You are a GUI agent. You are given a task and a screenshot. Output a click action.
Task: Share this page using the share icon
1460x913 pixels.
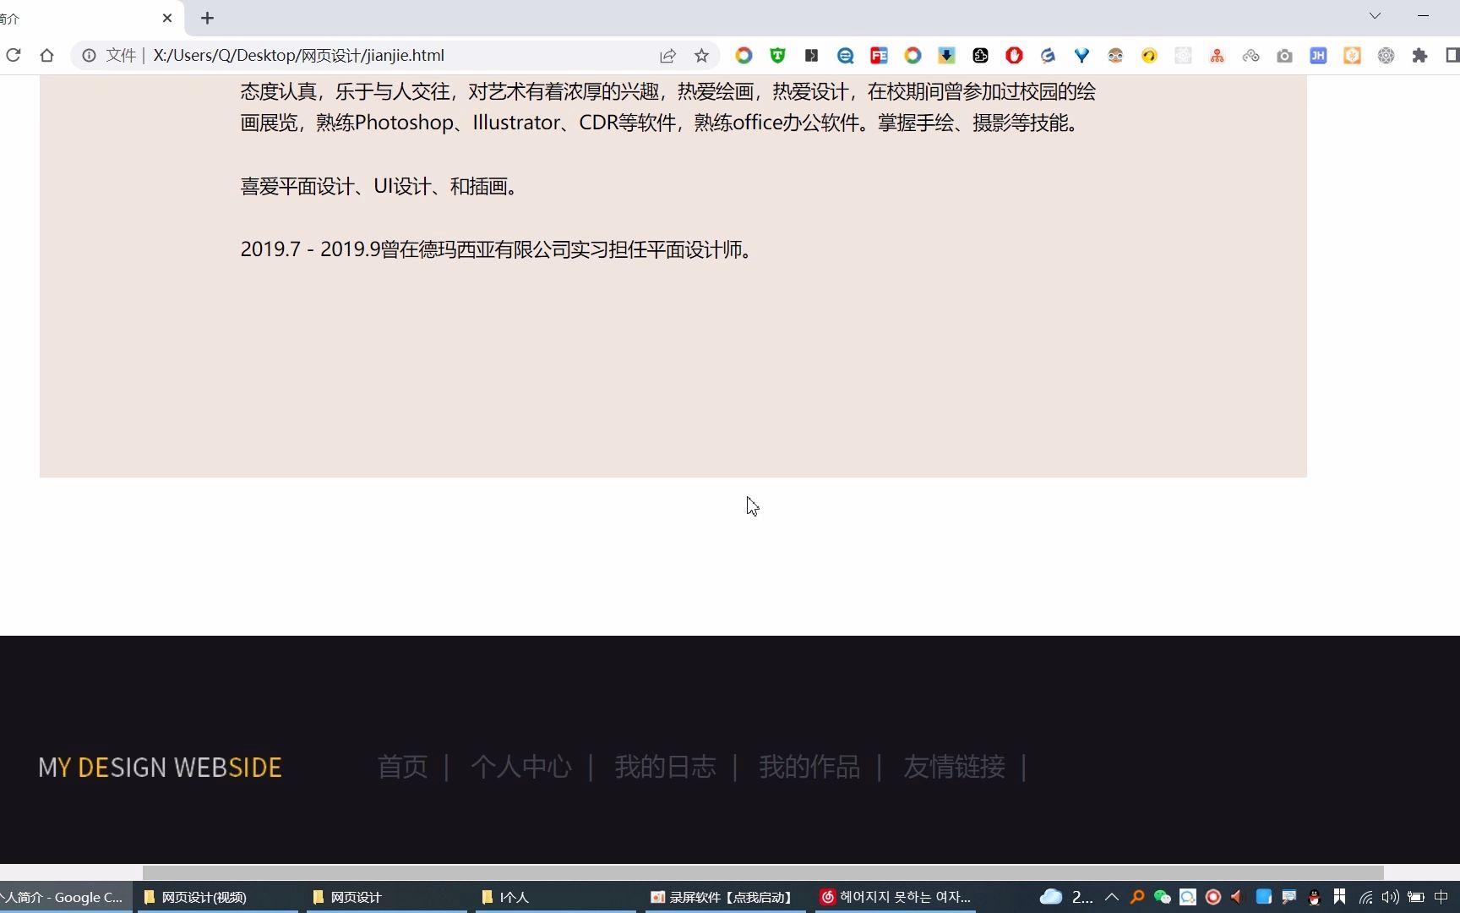(667, 55)
